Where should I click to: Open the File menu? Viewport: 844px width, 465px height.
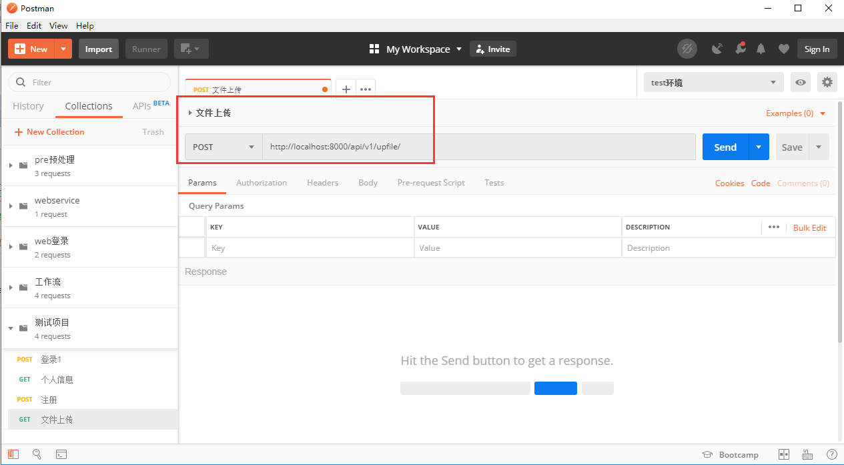click(11, 25)
